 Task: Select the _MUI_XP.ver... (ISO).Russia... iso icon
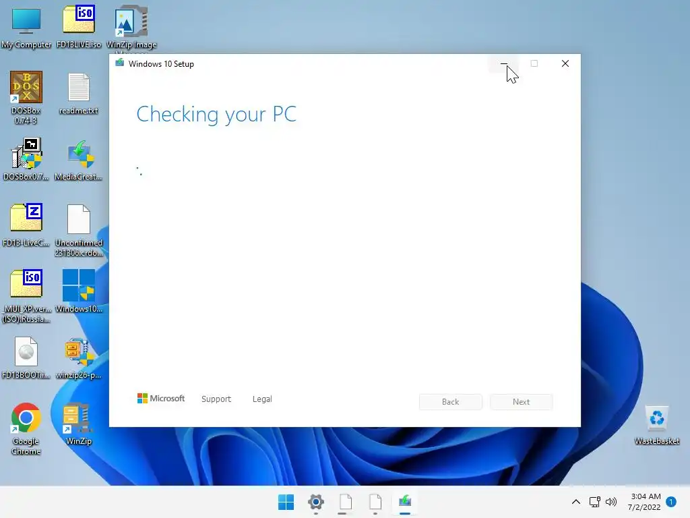[26, 296]
